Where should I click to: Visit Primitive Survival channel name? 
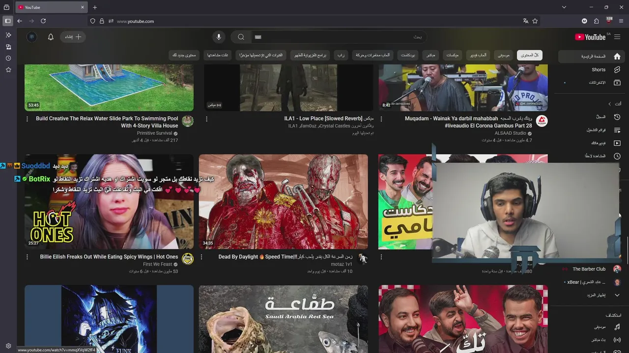(x=154, y=133)
